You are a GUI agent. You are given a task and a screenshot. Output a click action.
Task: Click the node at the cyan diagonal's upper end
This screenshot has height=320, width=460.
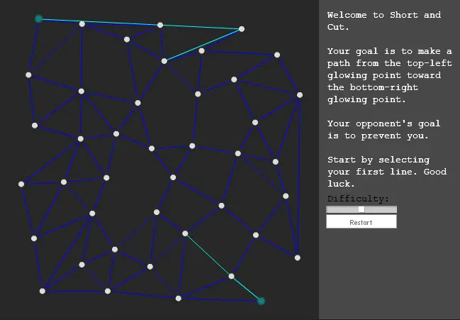point(185,233)
